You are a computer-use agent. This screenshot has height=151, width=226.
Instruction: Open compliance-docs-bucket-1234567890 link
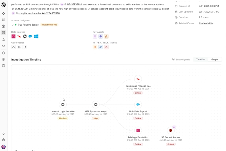[39, 13]
